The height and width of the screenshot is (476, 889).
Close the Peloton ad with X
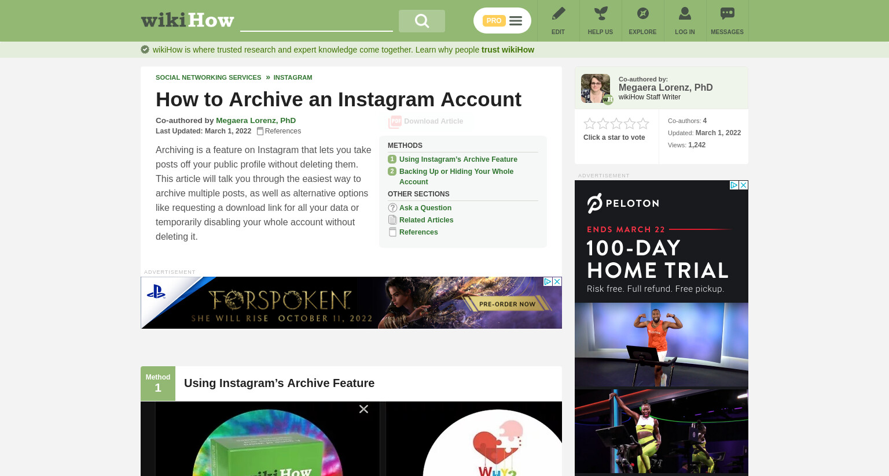(744, 185)
